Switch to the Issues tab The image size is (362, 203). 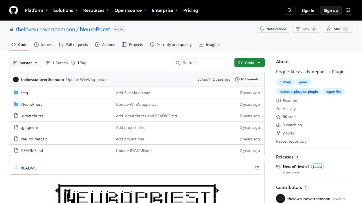coord(43,45)
